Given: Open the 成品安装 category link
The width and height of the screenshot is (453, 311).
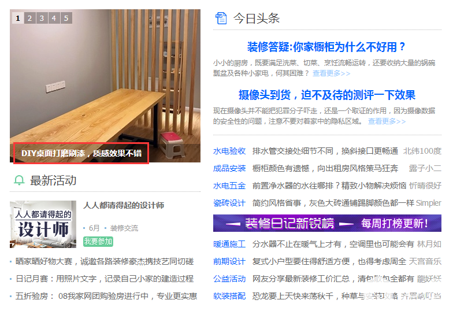Looking at the screenshot, I should (x=229, y=169).
